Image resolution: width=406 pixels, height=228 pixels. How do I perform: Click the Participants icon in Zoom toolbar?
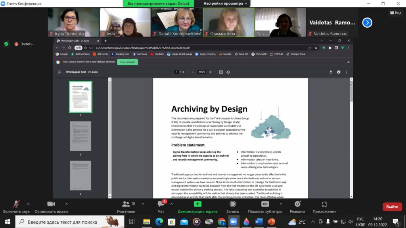coord(126,204)
